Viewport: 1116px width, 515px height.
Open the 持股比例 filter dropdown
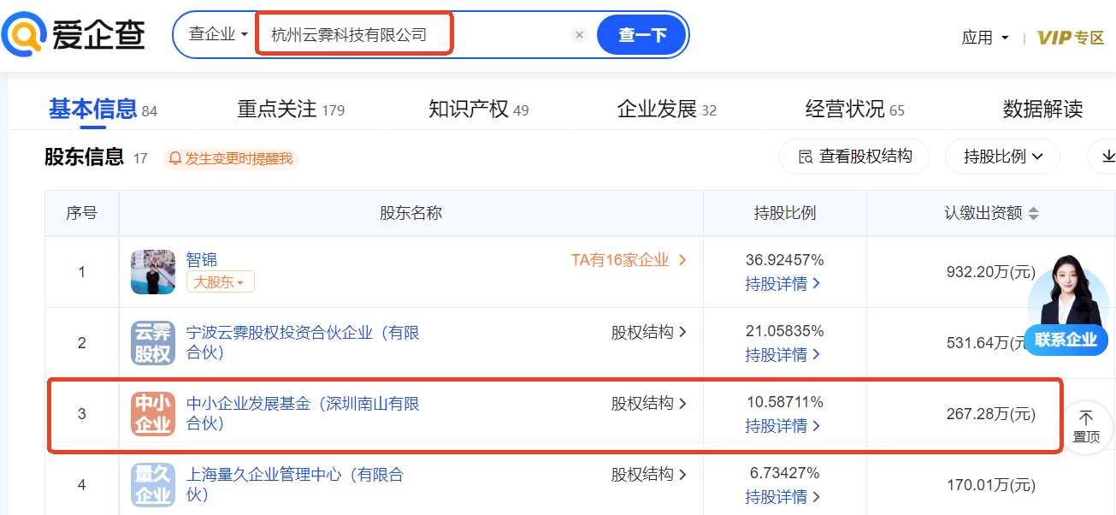1002,157
